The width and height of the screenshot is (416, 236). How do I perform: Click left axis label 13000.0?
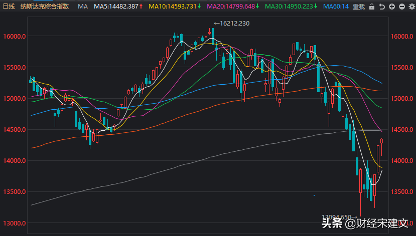[15, 223]
